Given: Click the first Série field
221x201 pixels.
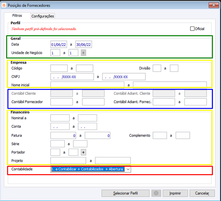Looking at the screenshot, I should 57,144.
